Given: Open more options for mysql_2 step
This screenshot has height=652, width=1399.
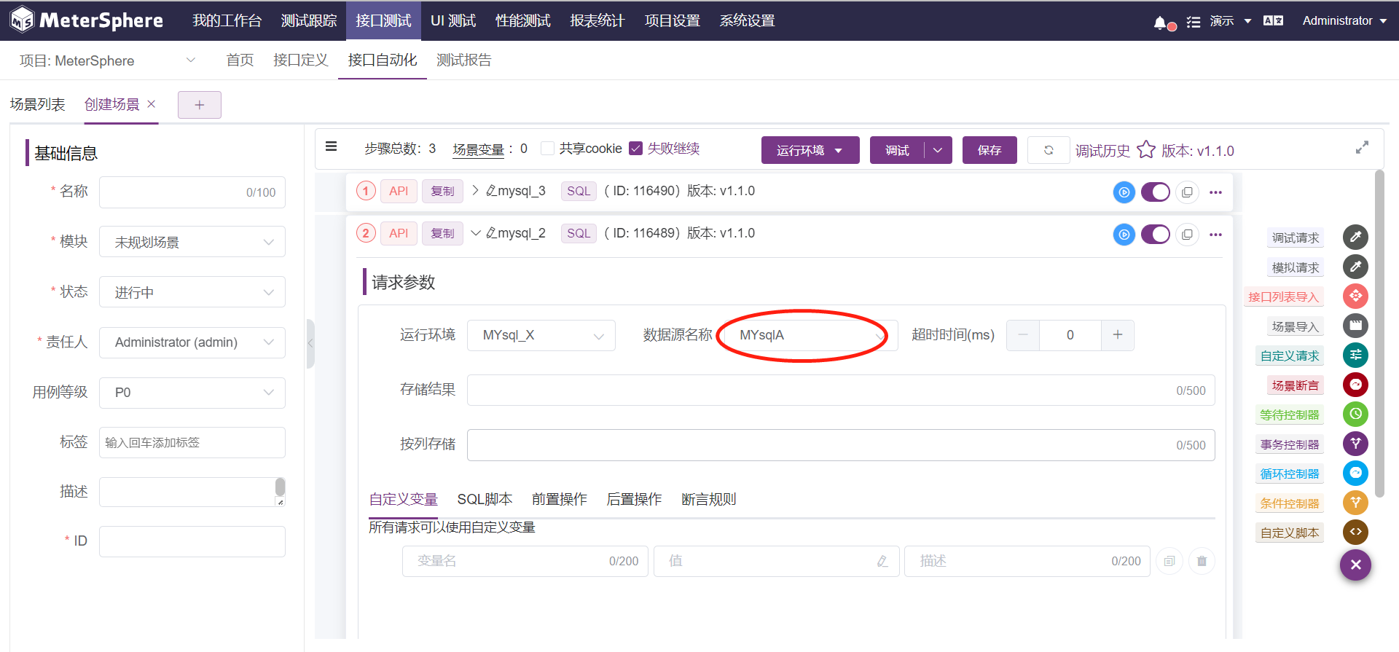Looking at the screenshot, I should coord(1215,235).
